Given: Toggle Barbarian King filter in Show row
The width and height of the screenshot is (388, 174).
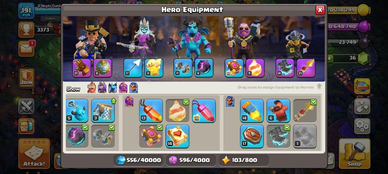Looking at the screenshot, I should (92, 88).
